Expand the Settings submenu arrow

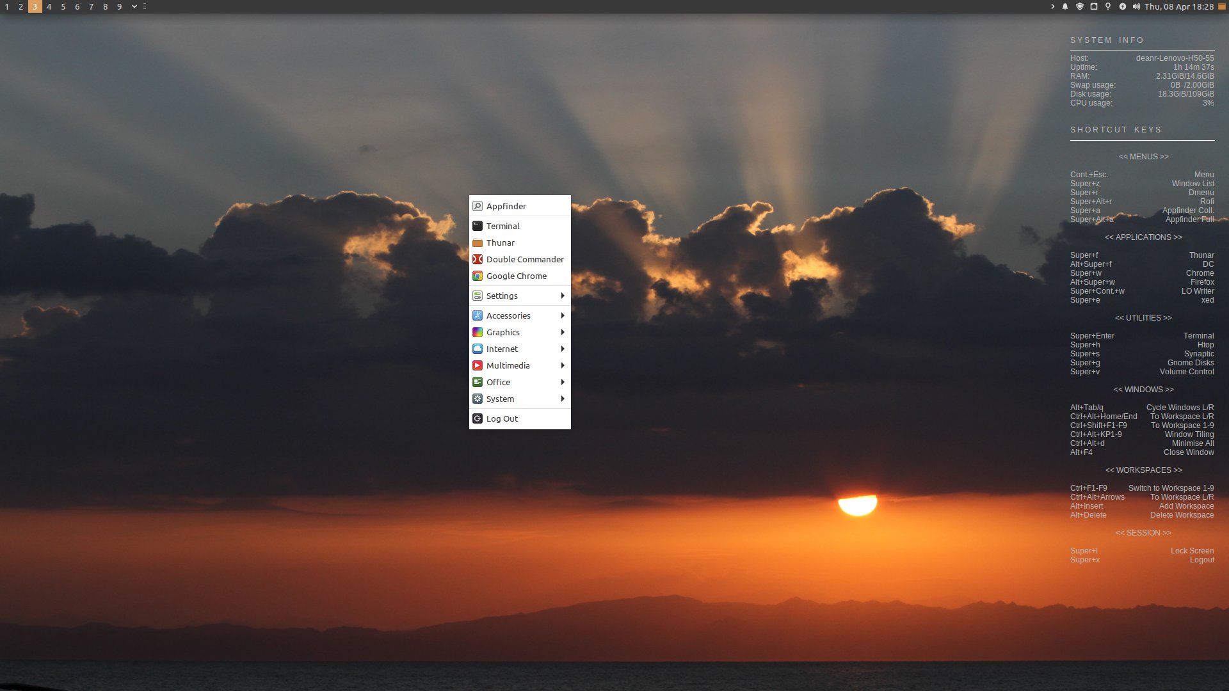[562, 296]
